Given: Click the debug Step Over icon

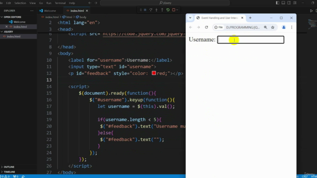Looking at the screenshot, I should [x=151, y=10].
